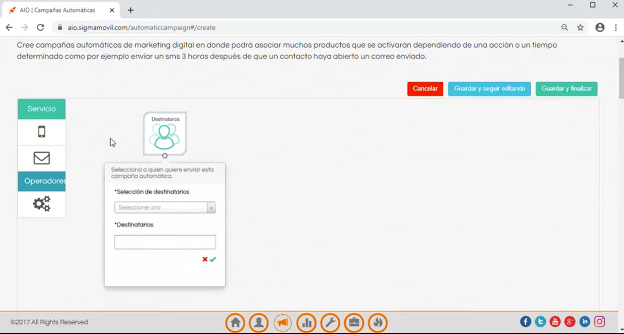The width and height of the screenshot is (624, 334).
Task: Click '©2017 All Rights Reserved' footer text
Action: [x=49, y=322]
